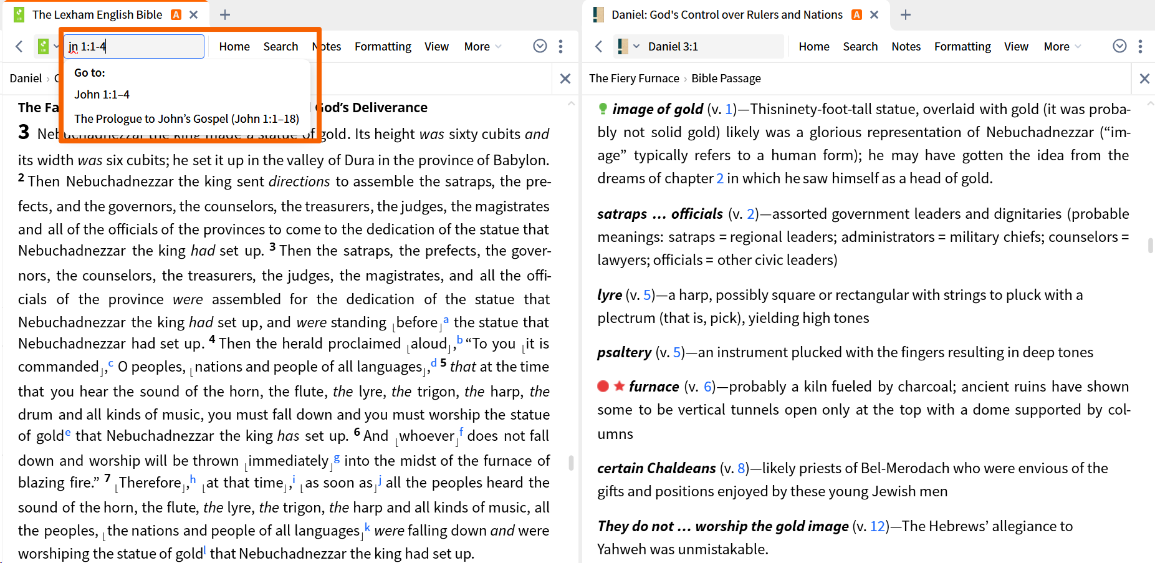Select the "John 1:1–4" Go to suggestion
The width and height of the screenshot is (1155, 563).
tap(102, 94)
